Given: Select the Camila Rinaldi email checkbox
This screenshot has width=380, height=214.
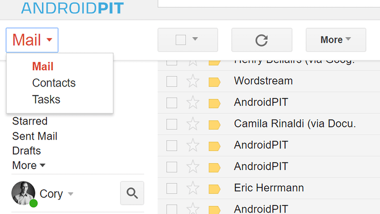Looking at the screenshot, I should (x=172, y=124).
